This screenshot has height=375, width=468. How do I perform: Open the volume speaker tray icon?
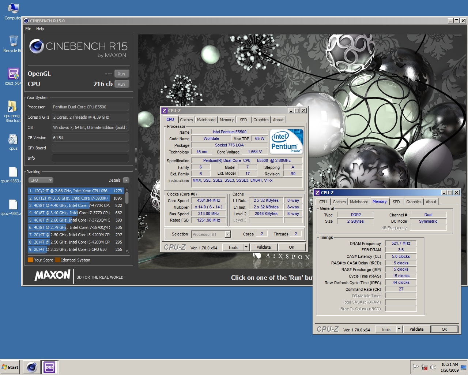433,367
